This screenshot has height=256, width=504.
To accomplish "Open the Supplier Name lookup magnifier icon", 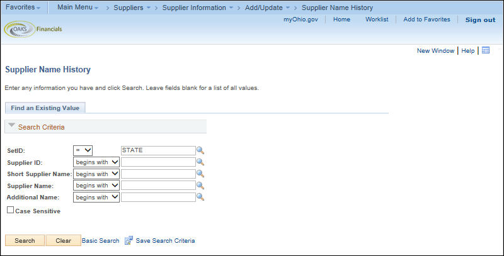I will point(200,186).
